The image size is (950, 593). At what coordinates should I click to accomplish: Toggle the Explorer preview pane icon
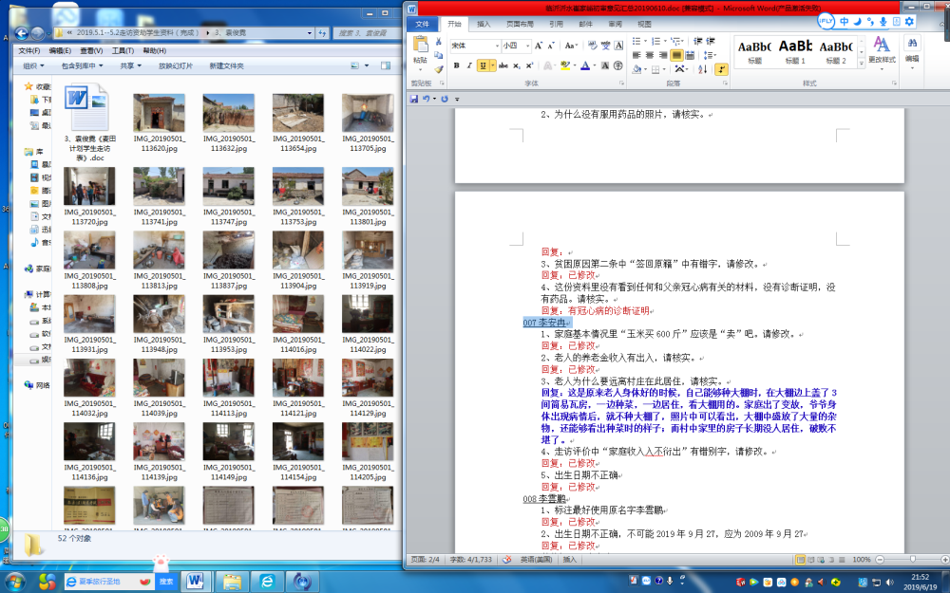386,65
